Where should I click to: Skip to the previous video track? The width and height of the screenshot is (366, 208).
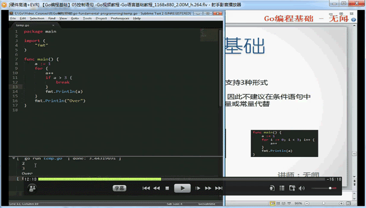click(146, 188)
